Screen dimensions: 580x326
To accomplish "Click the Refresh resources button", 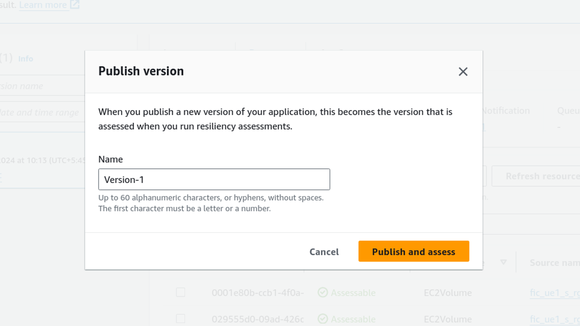I will coord(542,176).
